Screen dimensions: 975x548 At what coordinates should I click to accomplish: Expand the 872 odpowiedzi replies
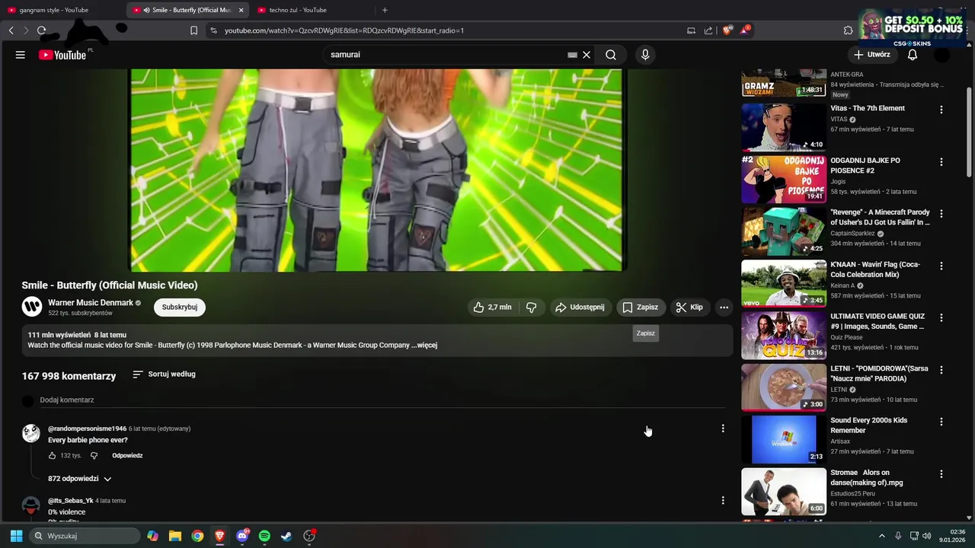(80, 479)
